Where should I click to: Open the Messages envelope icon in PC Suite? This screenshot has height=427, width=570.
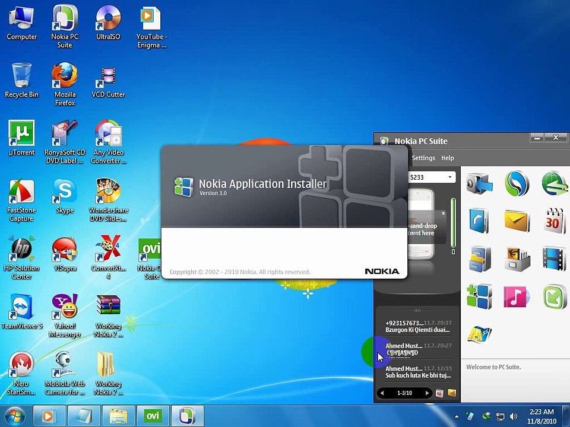[517, 221]
